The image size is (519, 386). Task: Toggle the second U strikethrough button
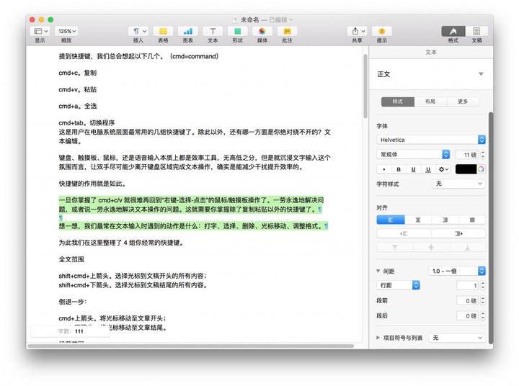pyautogui.click(x=428, y=169)
